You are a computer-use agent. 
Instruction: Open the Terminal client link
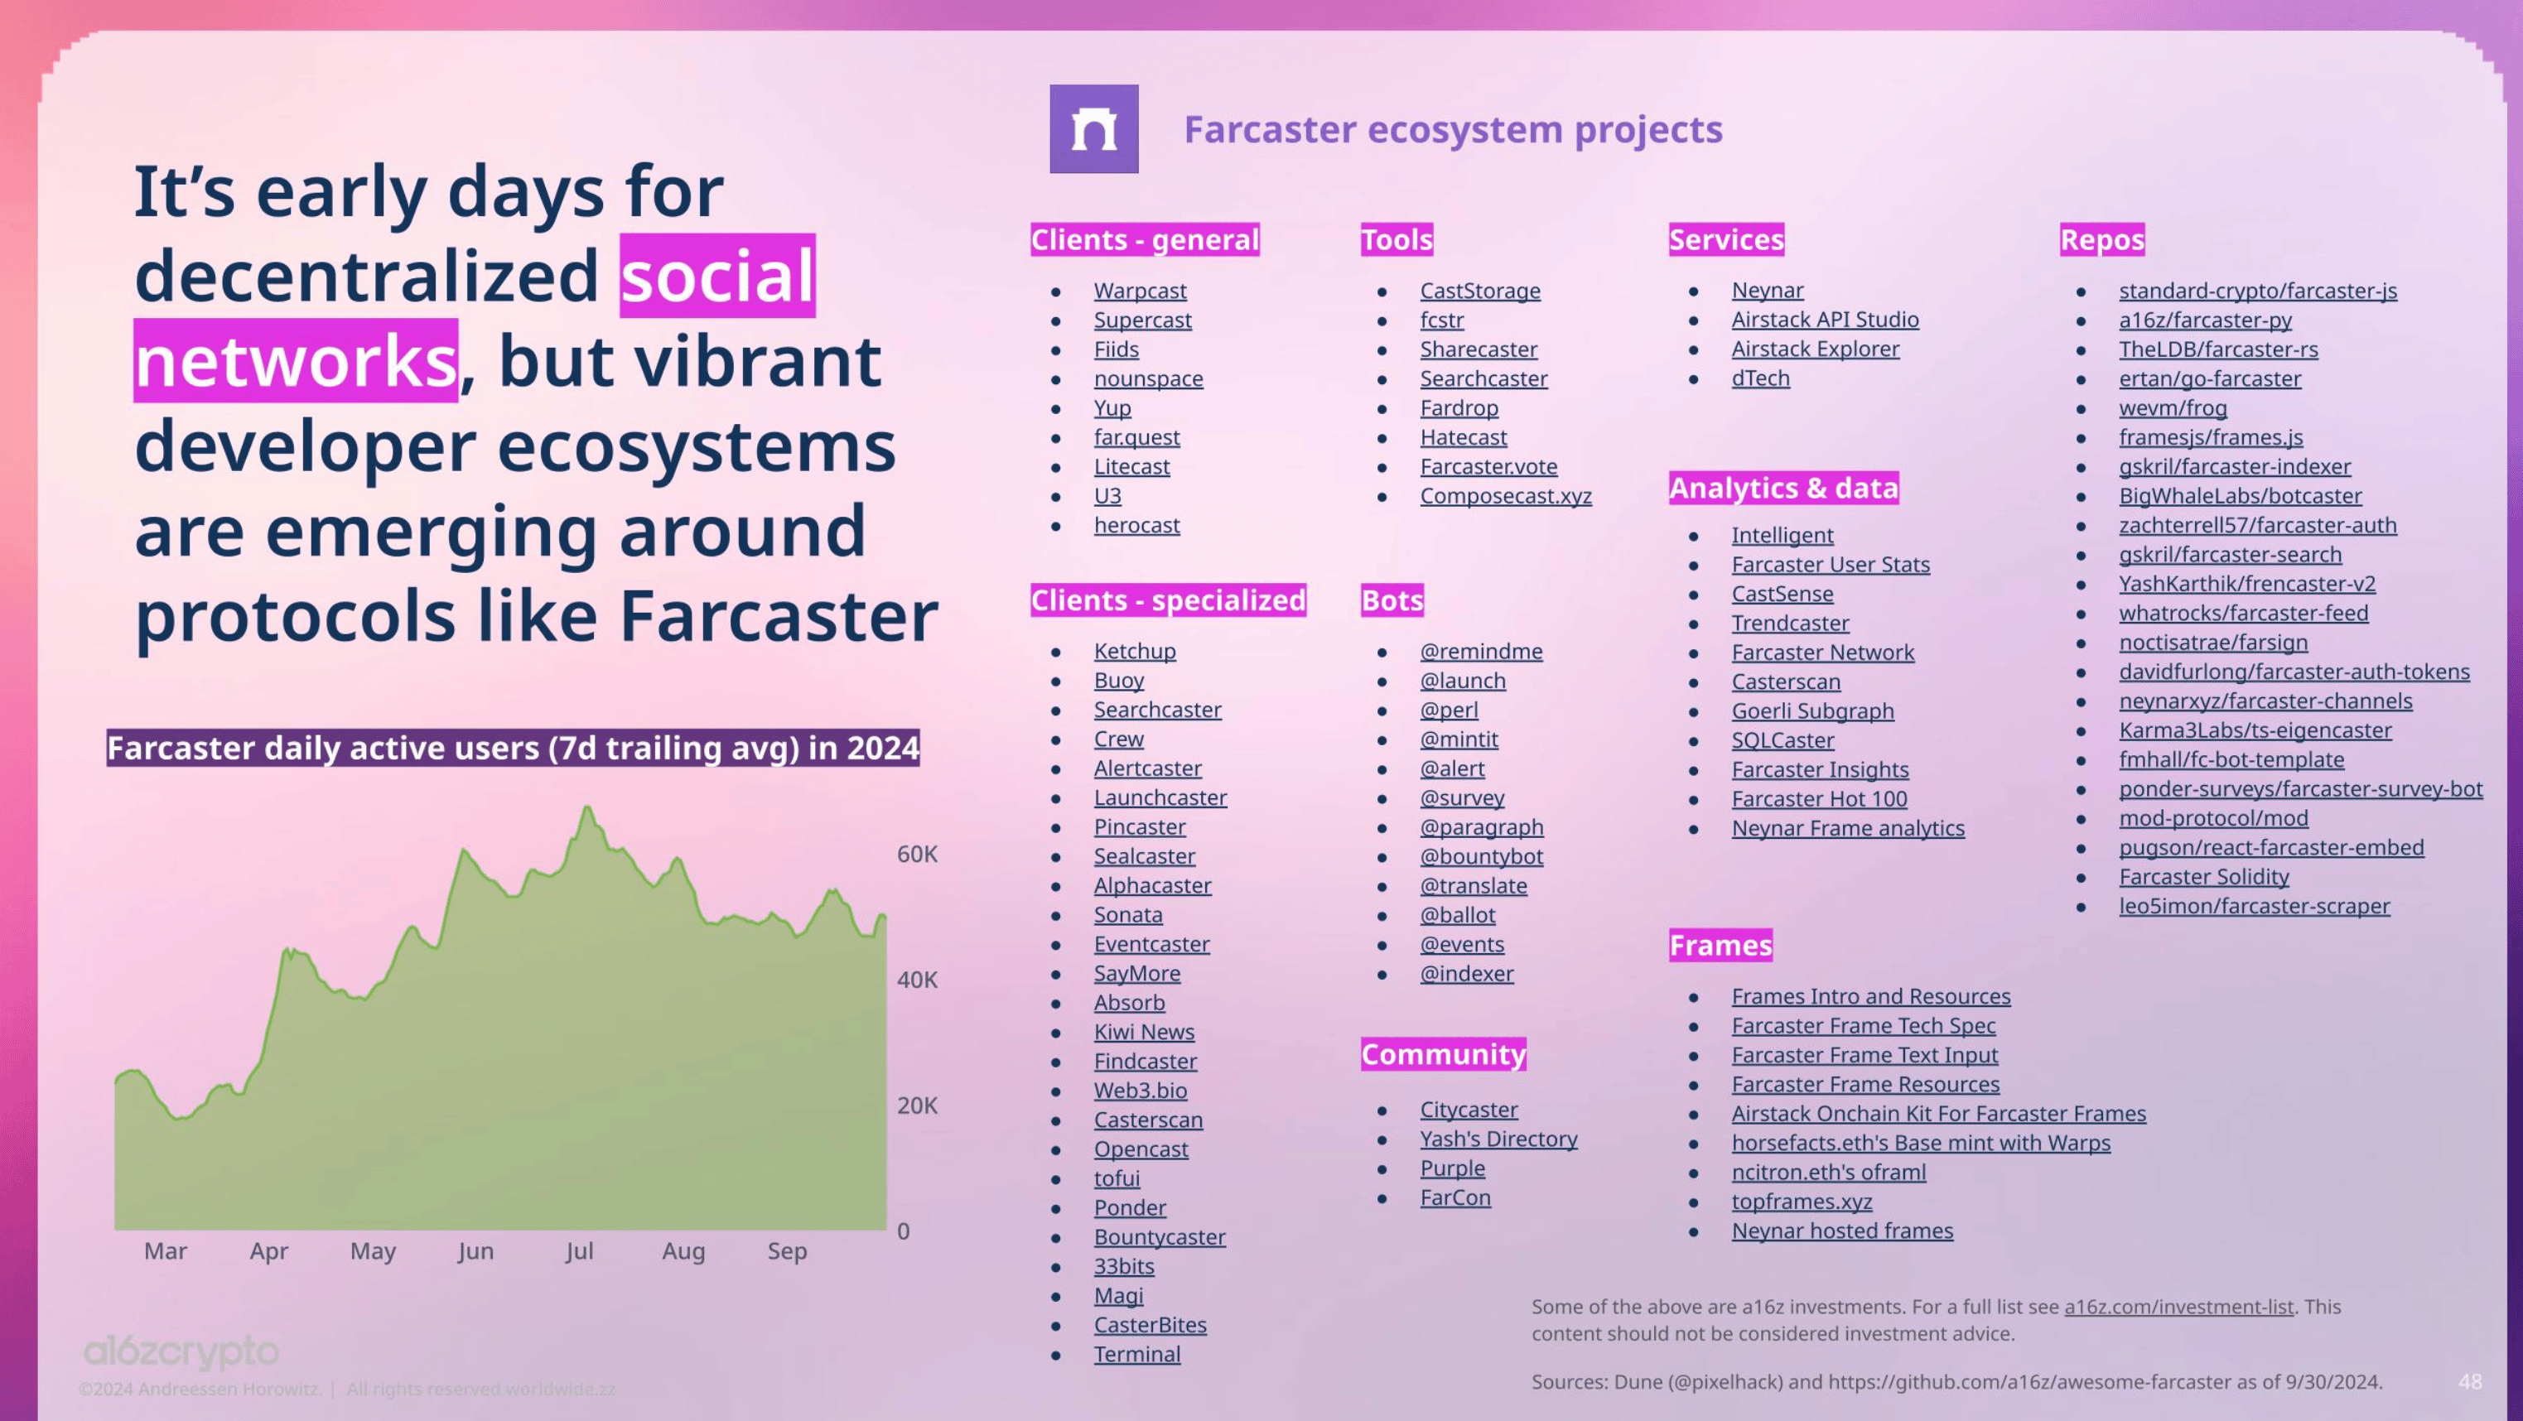(1136, 1355)
